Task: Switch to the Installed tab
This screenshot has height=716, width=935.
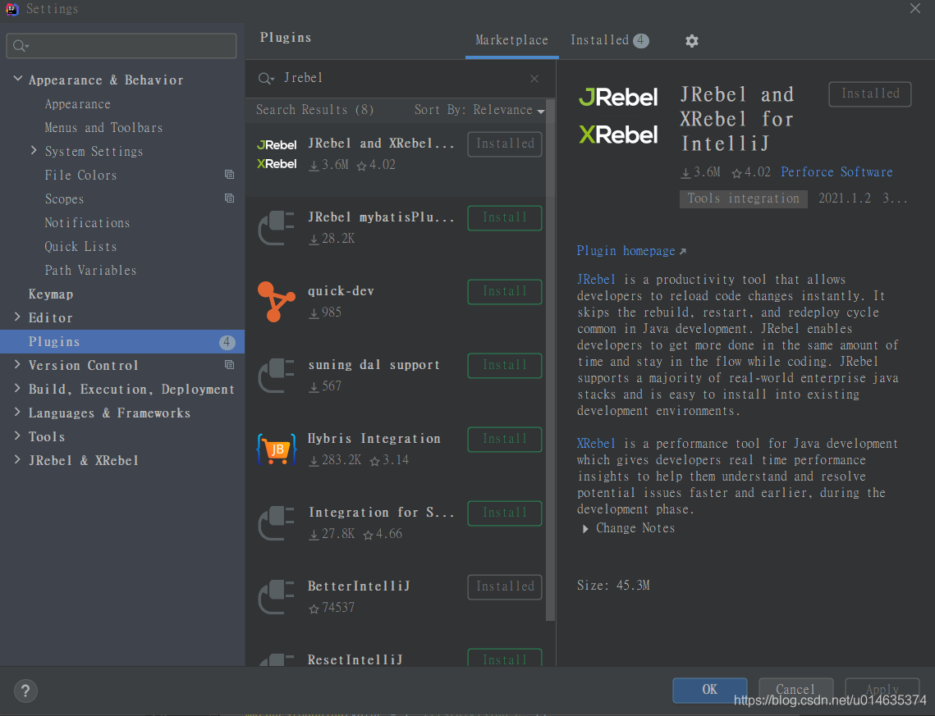Action: 609,40
